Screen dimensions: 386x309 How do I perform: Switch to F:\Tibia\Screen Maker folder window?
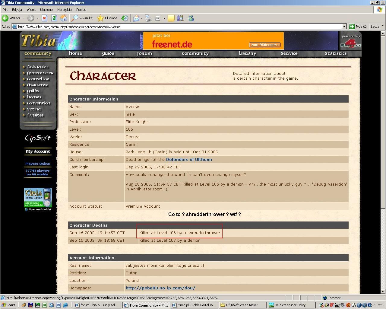(x=243, y=305)
